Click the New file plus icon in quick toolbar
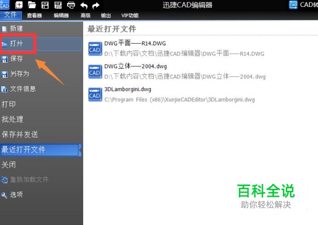The image size is (318, 225). (x=19, y=5)
